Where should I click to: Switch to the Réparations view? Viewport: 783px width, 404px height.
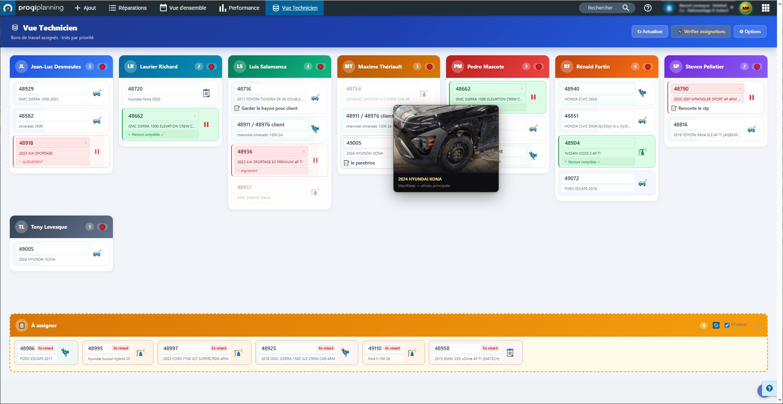[128, 8]
